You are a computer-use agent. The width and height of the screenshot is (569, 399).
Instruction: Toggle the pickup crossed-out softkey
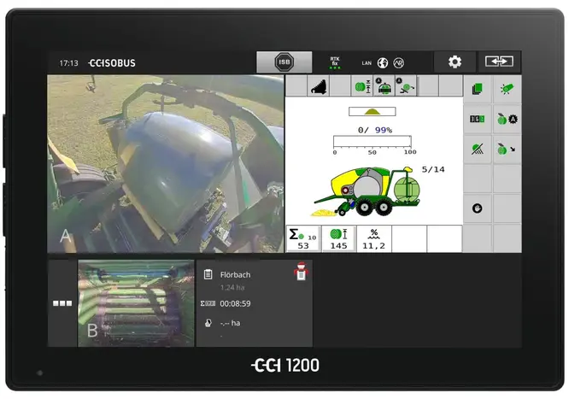(x=478, y=149)
